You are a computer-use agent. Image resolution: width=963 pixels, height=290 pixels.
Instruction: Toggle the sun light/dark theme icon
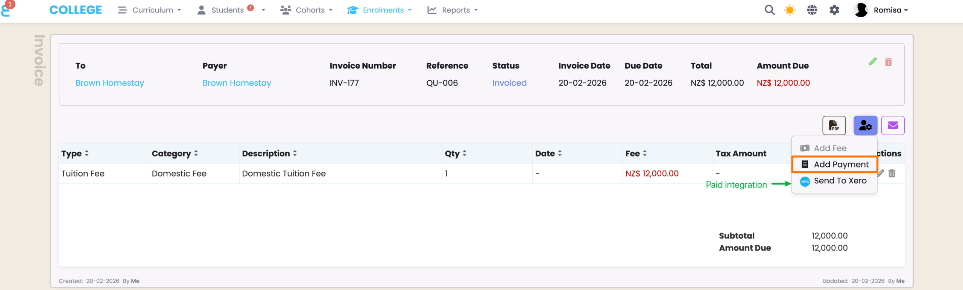790,10
